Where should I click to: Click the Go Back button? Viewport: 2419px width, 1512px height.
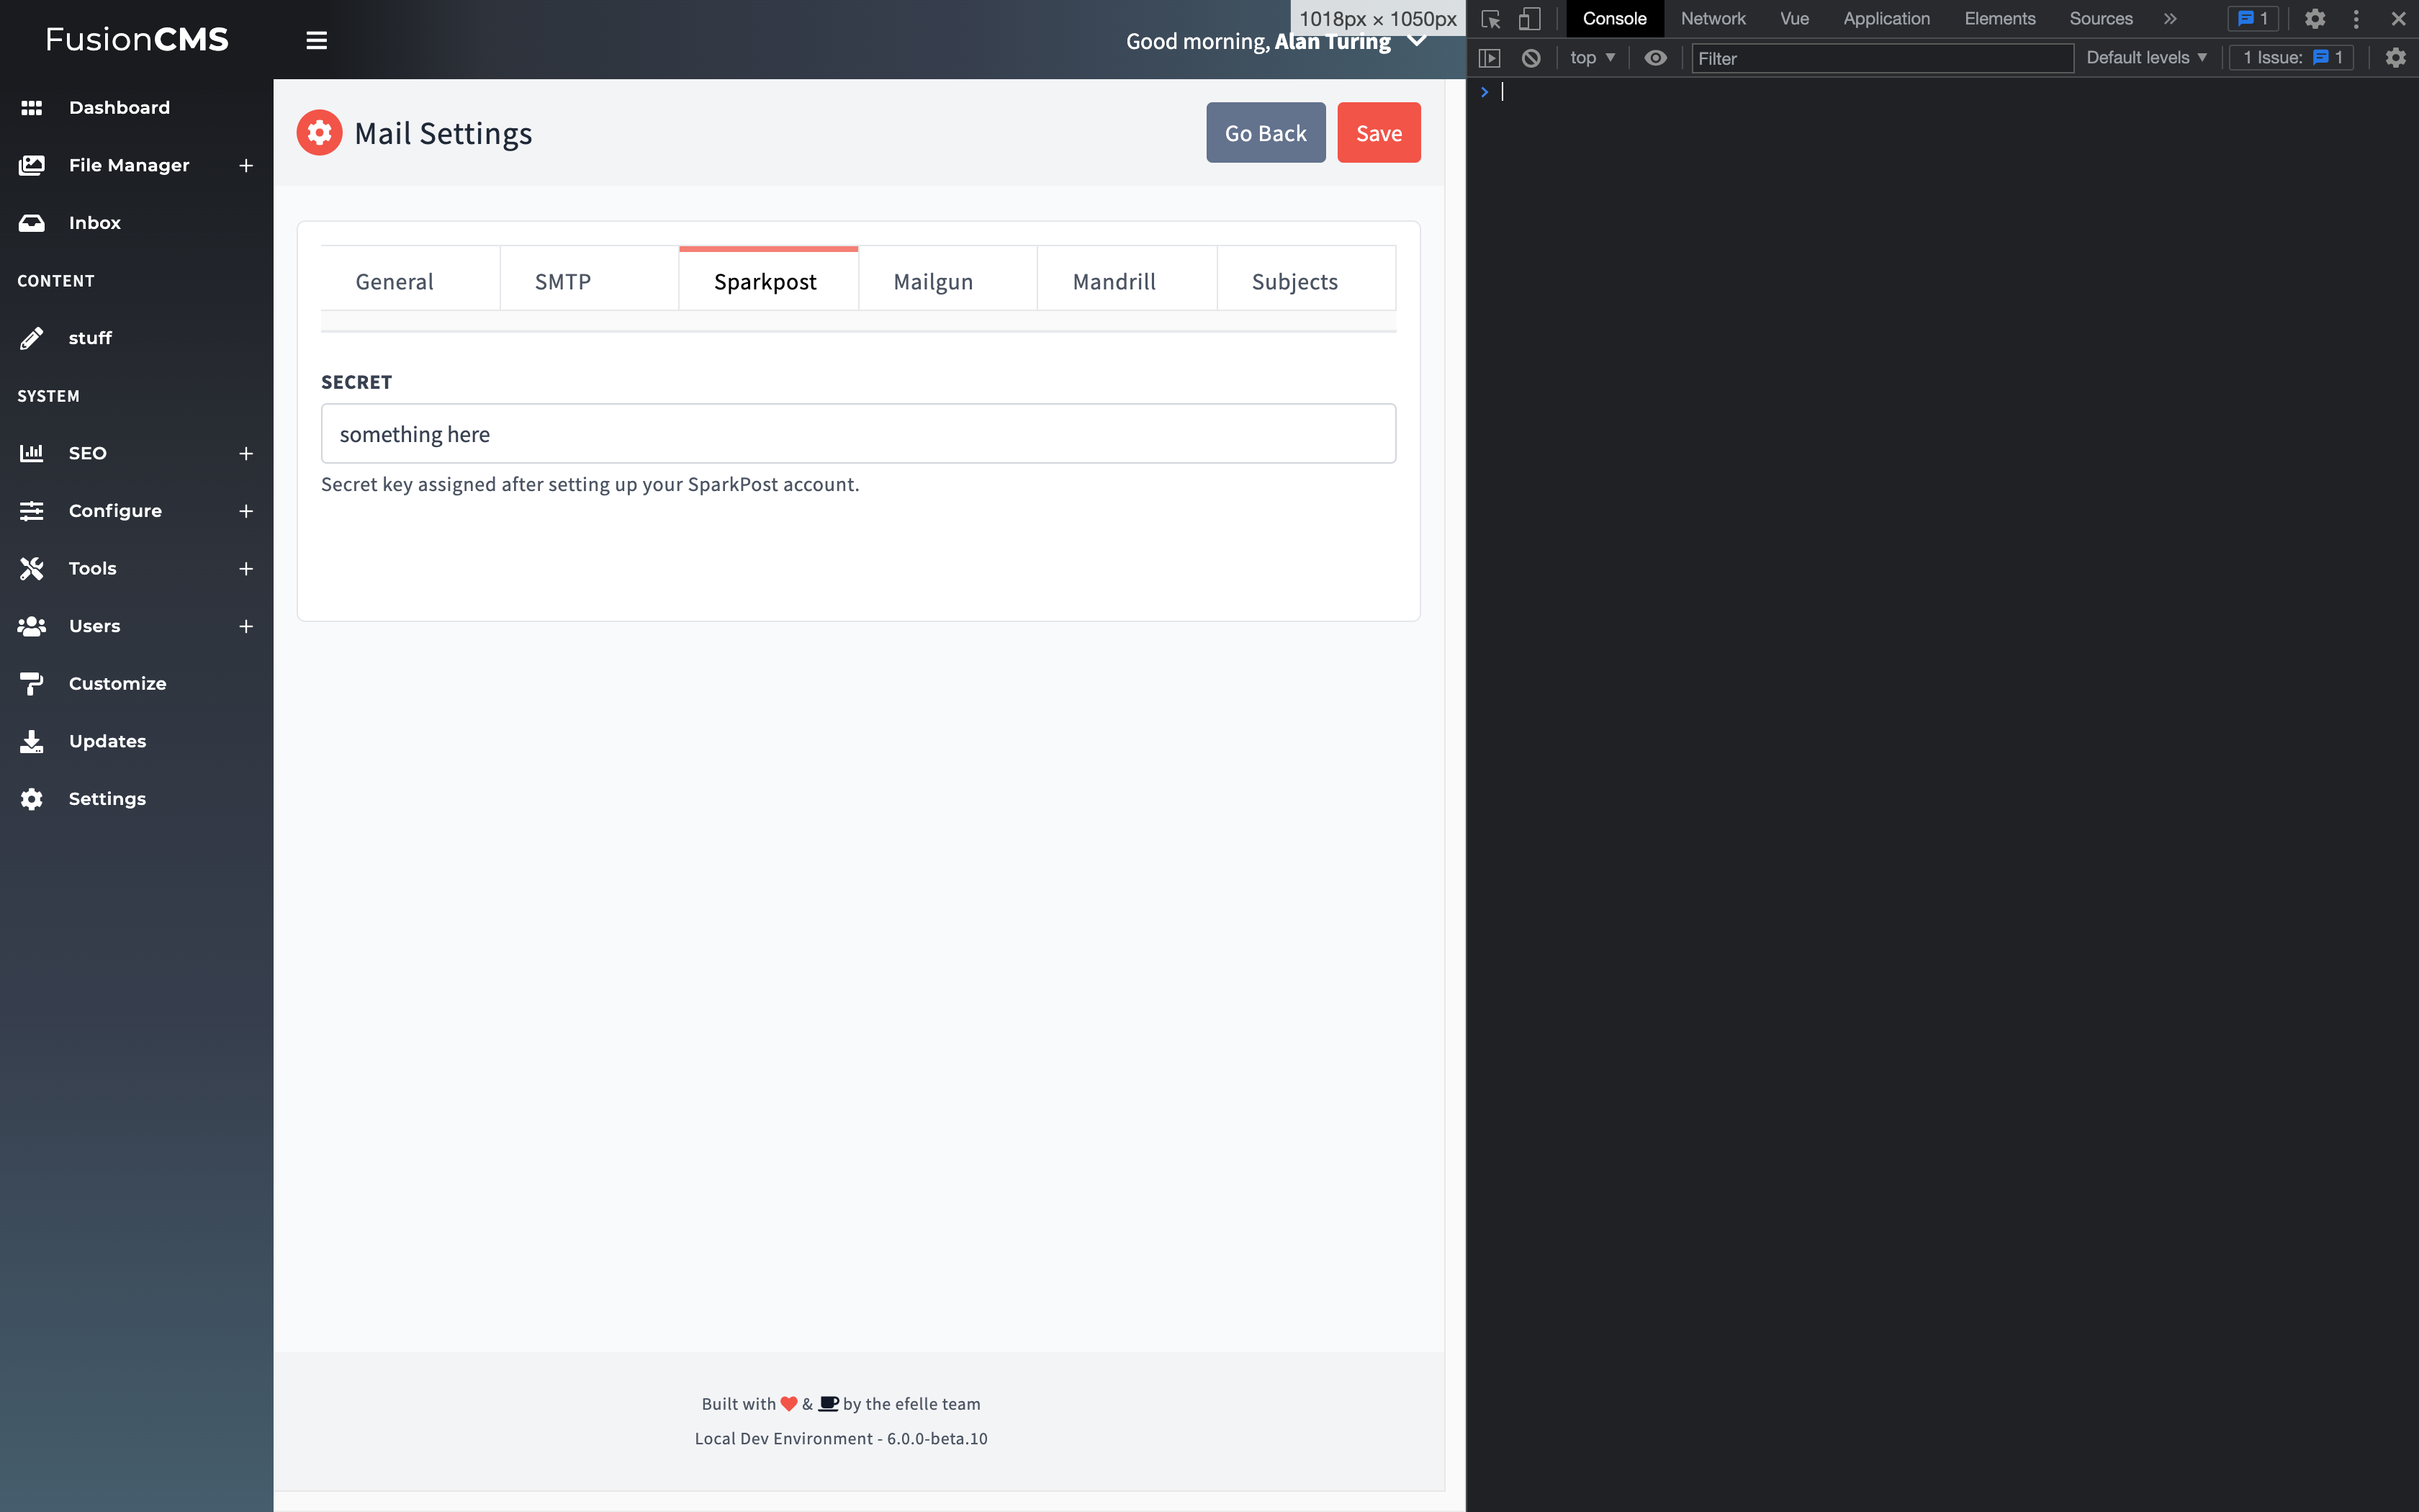click(1264, 132)
